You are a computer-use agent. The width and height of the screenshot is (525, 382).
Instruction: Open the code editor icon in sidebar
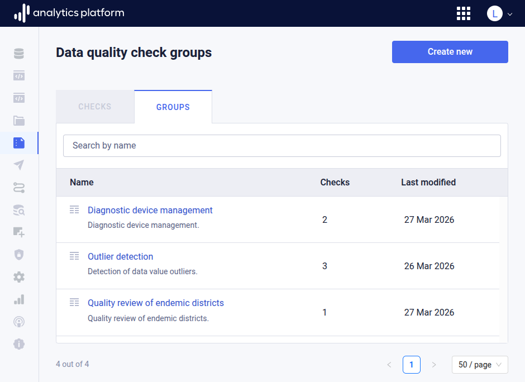click(18, 75)
